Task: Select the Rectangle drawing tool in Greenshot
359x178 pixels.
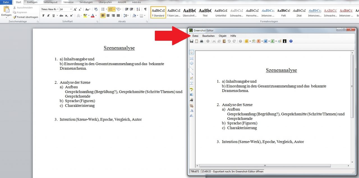Action: click(192, 58)
